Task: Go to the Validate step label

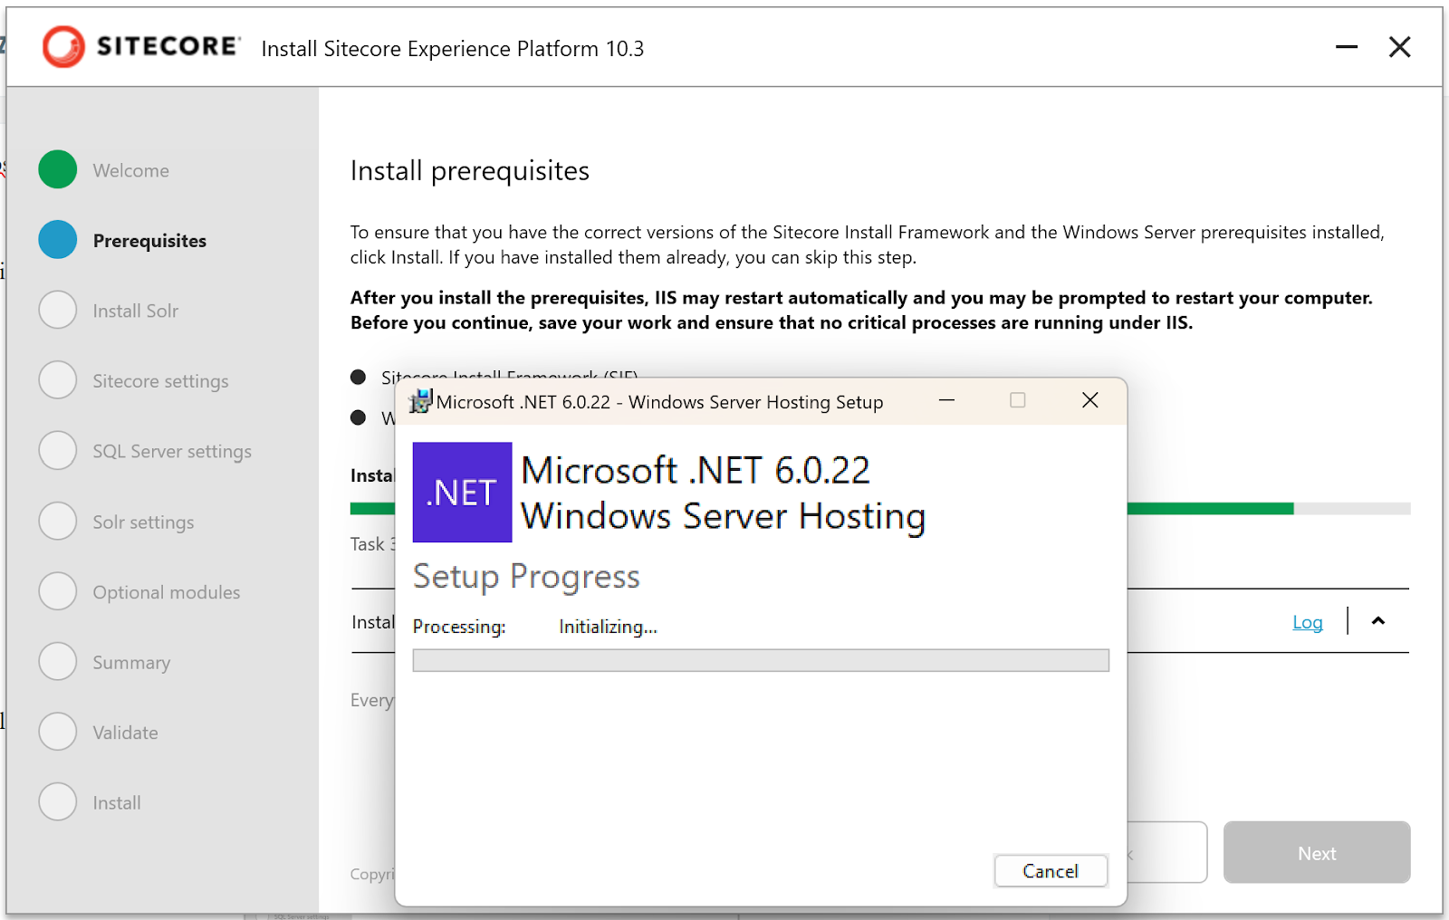Action: [125, 733]
